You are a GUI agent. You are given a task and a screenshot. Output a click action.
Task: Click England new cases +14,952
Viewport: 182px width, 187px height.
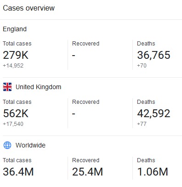[x=13, y=66]
